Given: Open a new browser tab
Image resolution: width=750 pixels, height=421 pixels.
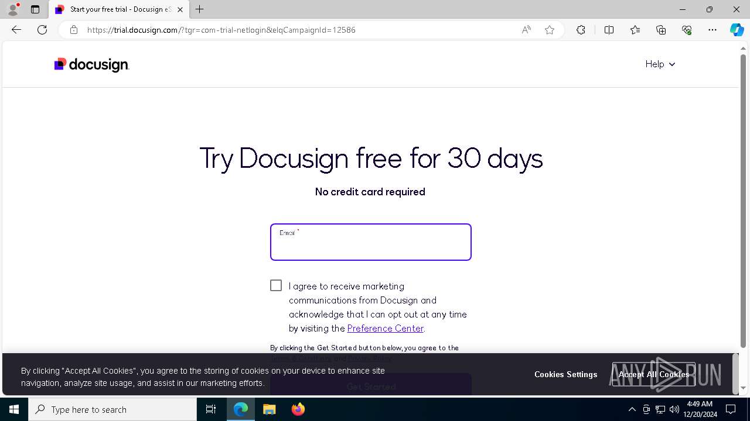Looking at the screenshot, I should (x=200, y=9).
